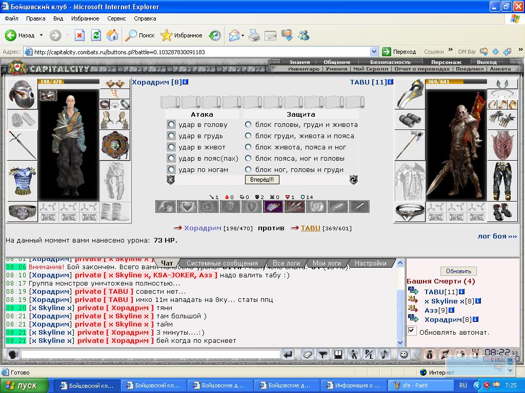
Task: Click into the chat message input field
Action: coord(150,354)
